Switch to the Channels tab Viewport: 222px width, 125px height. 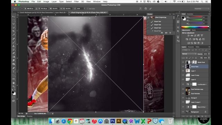point(191,47)
